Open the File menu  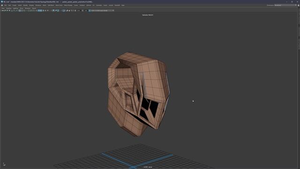click(5, 5)
